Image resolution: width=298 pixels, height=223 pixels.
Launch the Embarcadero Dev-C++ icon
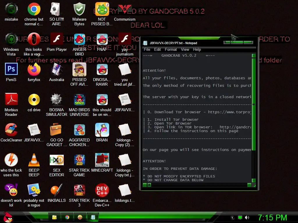(x=102, y=190)
